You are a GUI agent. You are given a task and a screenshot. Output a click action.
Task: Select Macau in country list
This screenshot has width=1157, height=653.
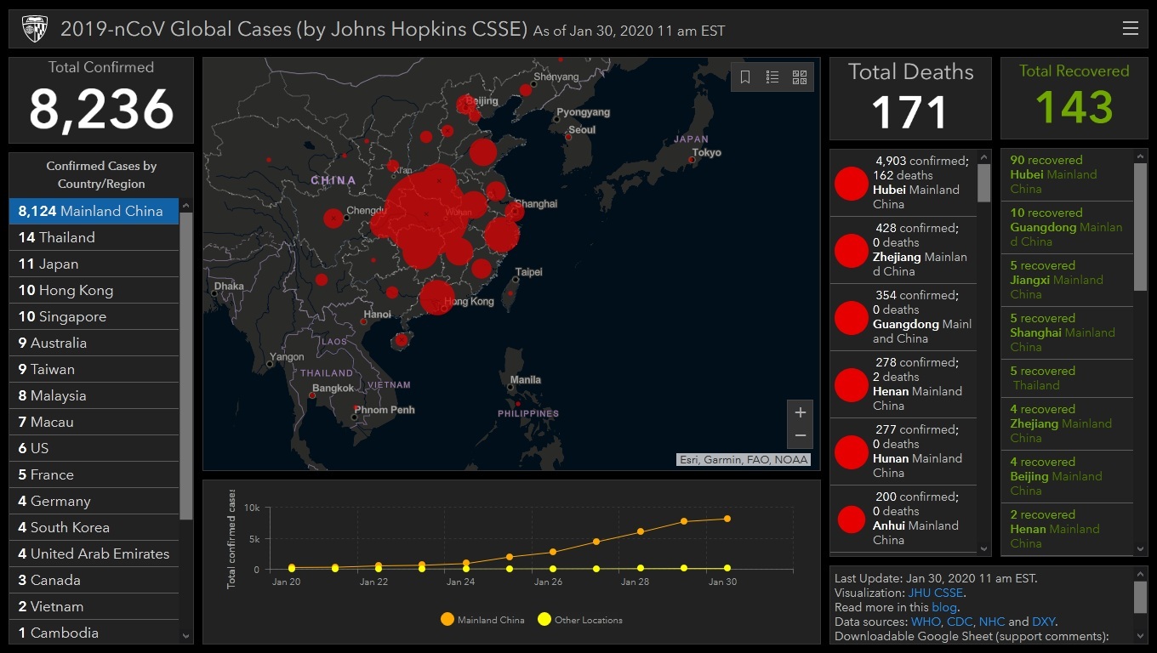94,422
